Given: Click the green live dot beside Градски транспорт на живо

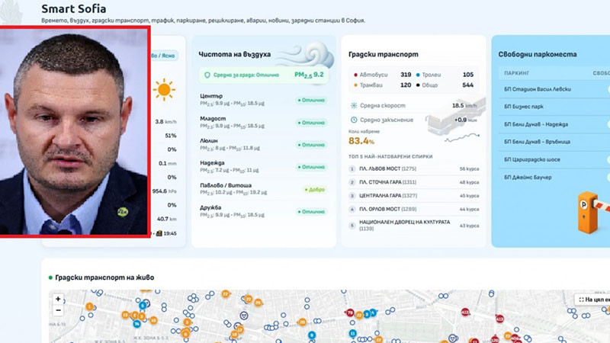Looking at the screenshot, I should point(50,277).
